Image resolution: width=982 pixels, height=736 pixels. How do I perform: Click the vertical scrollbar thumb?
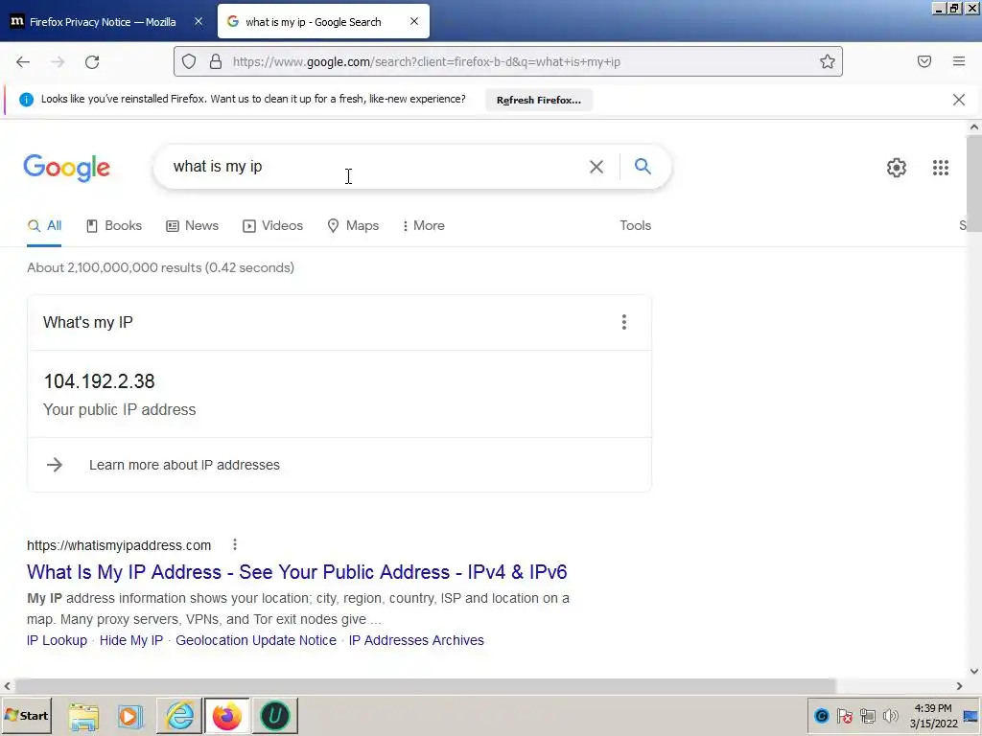pyautogui.click(x=974, y=184)
